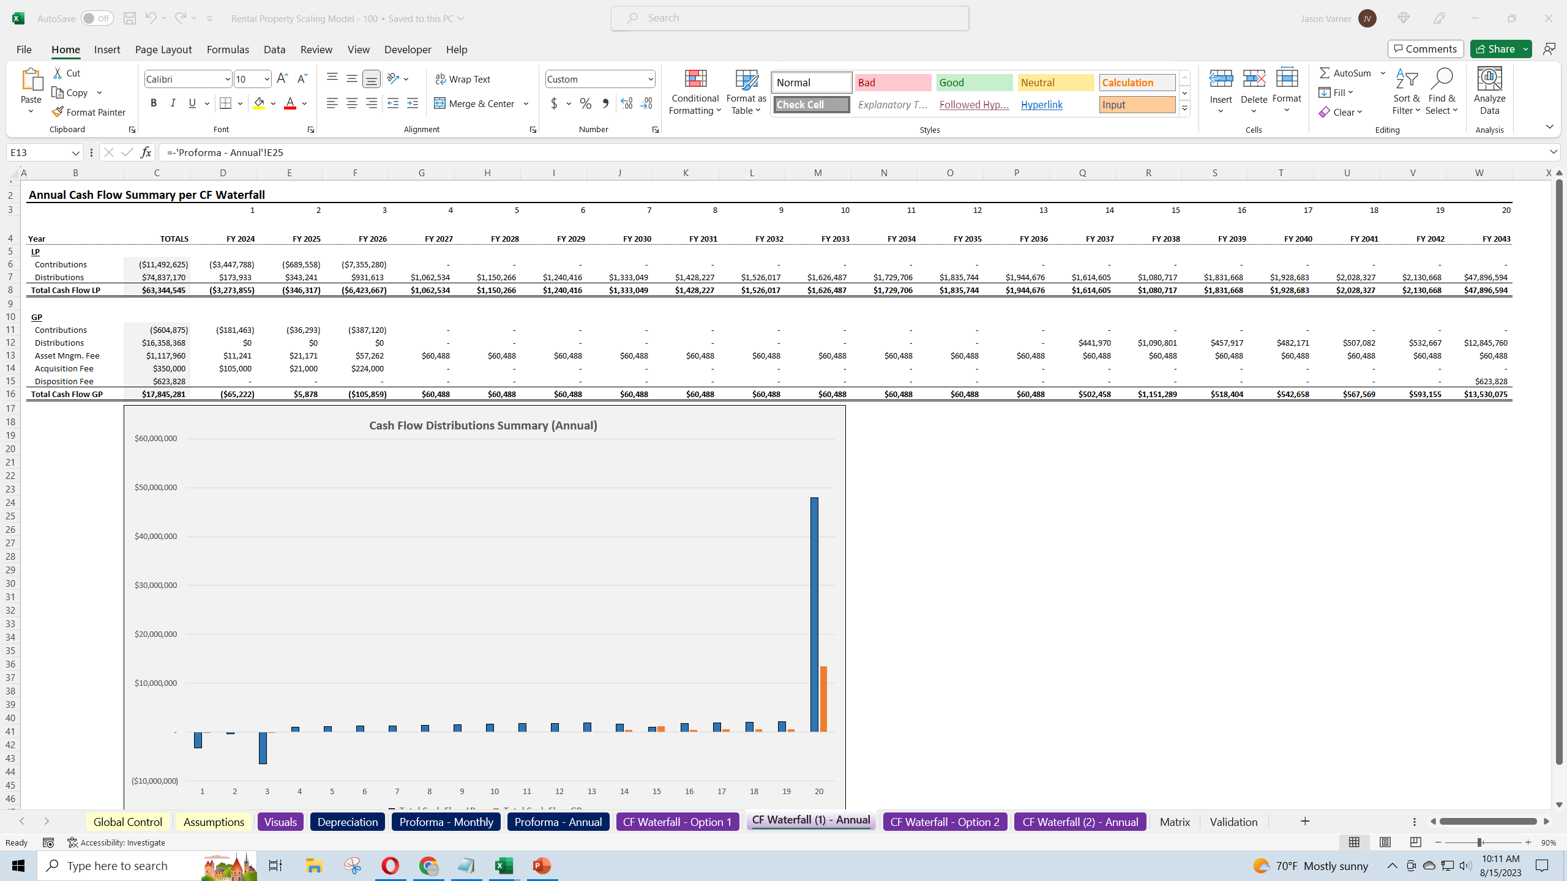Click Decrease Decimal icon
The width and height of the screenshot is (1567, 881).
[x=646, y=103]
